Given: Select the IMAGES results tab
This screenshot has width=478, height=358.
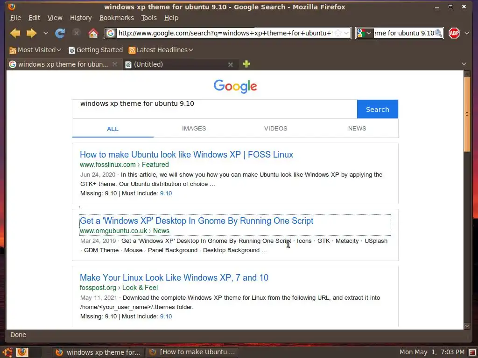Looking at the screenshot, I should click(194, 129).
